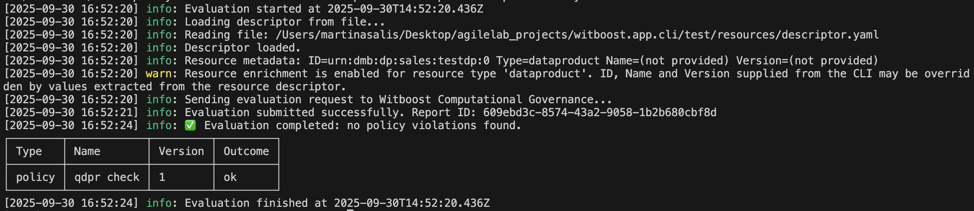Click the Version column header
Image resolution: width=974 pixels, height=211 pixels.
tap(181, 151)
